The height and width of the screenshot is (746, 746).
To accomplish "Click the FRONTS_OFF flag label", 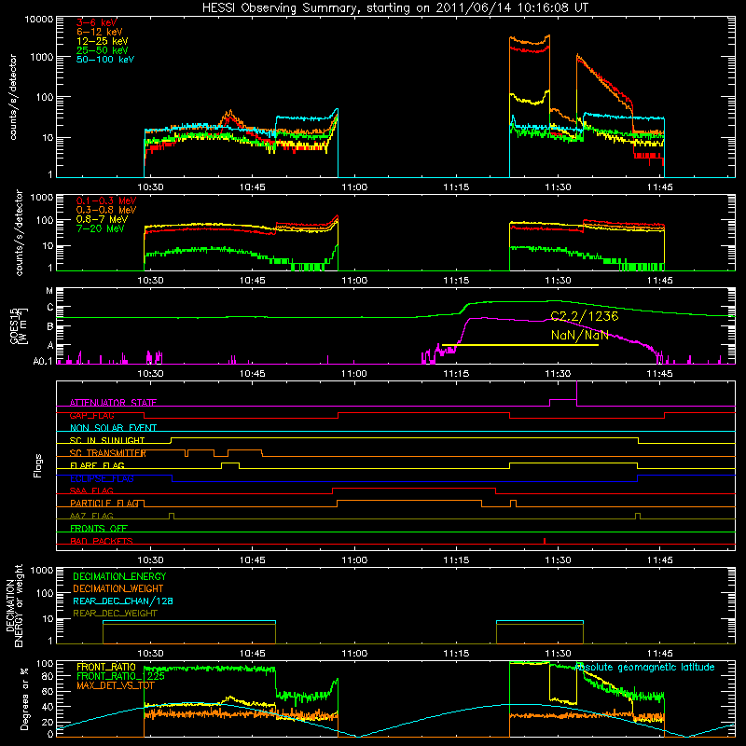I will point(99,528).
